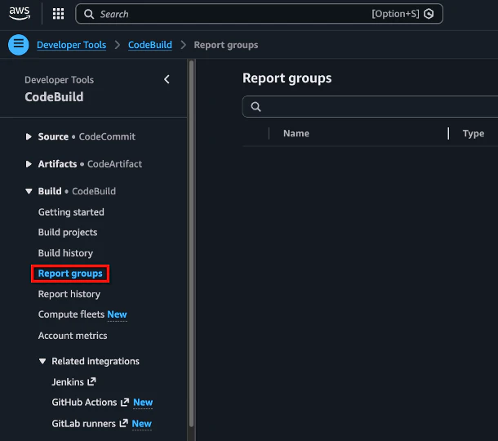This screenshot has width=498, height=441.
Task: Open GitHub Actions external link icon
Action: tap(125, 403)
